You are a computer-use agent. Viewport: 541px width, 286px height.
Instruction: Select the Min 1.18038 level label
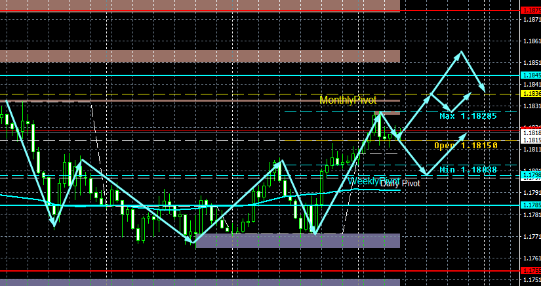pos(468,170)
